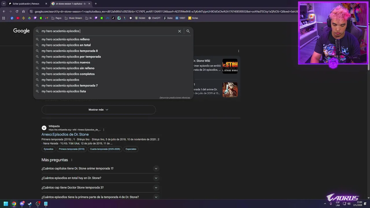Open the Dr. Stone Wiki thumbnail
370x208 pixels.
pyautogui.click(x=230, y=66)
